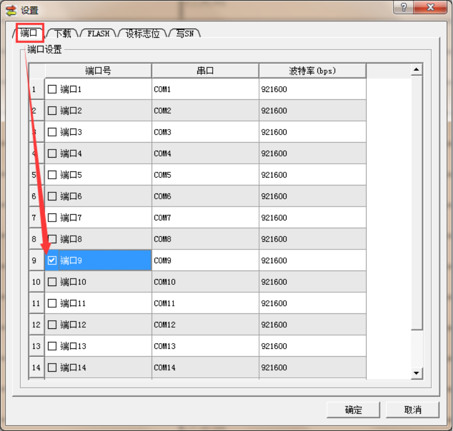Click the 确定 button
The image size is (453, 431).
[353, 410]
